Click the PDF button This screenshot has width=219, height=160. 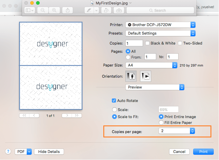21,152
